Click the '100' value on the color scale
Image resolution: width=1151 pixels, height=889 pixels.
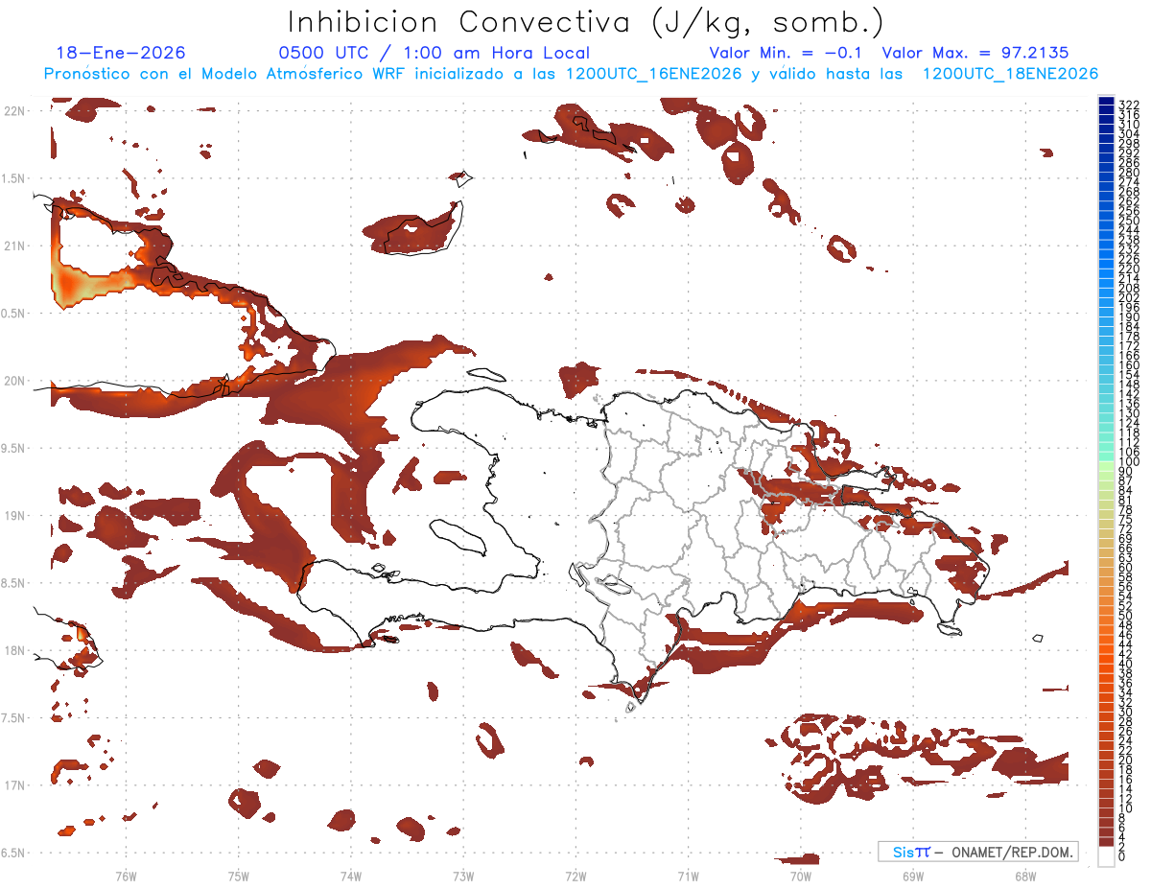click(1128, 462)
